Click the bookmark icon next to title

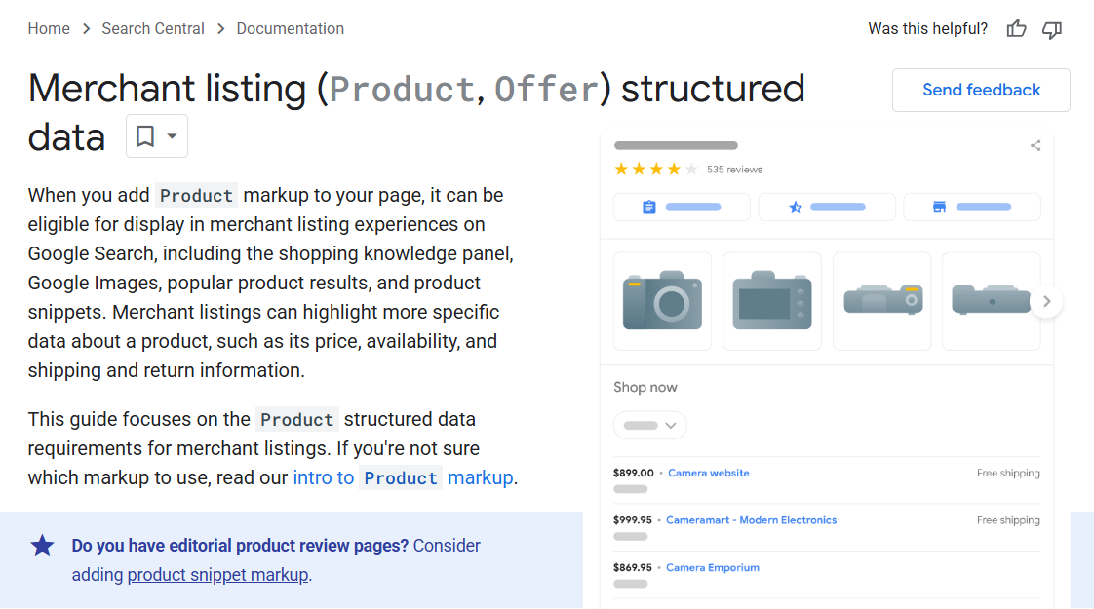(x=145, y=136)
